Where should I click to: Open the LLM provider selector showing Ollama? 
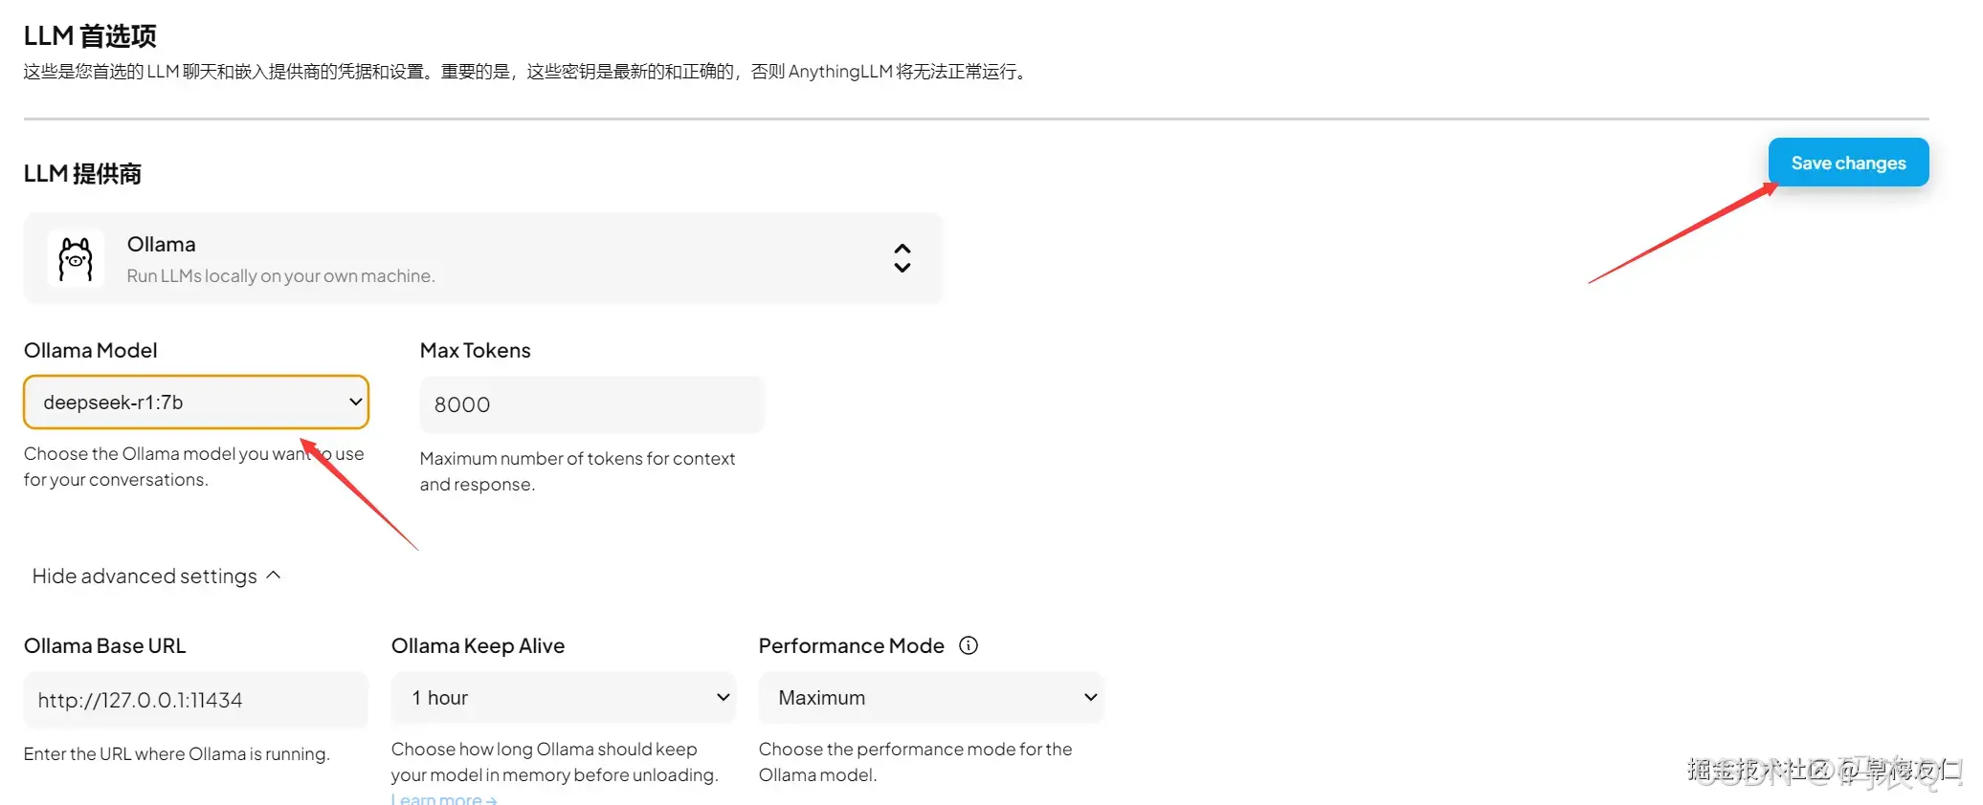483,259
